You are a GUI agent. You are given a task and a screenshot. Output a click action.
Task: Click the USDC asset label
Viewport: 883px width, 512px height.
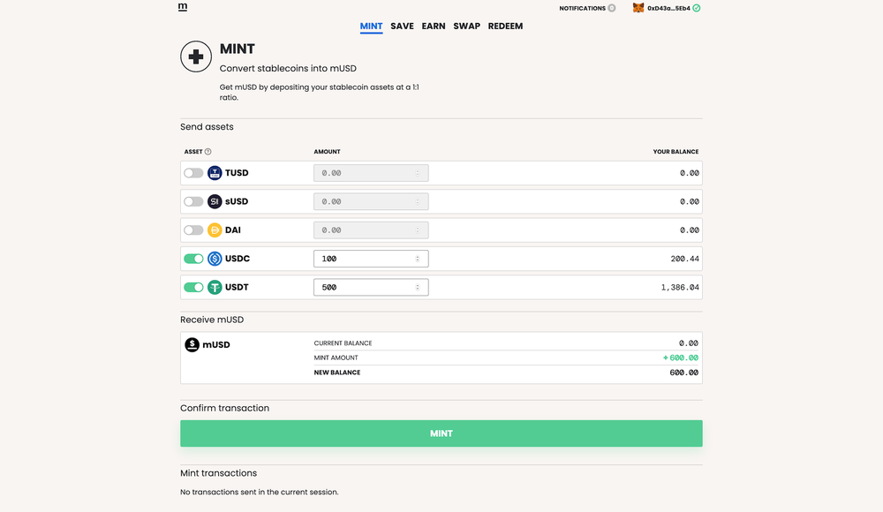pyautogui.click(x=237, y=259)
